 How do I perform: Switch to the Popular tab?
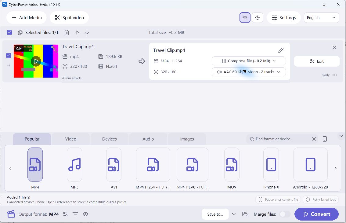coord(32,139)
